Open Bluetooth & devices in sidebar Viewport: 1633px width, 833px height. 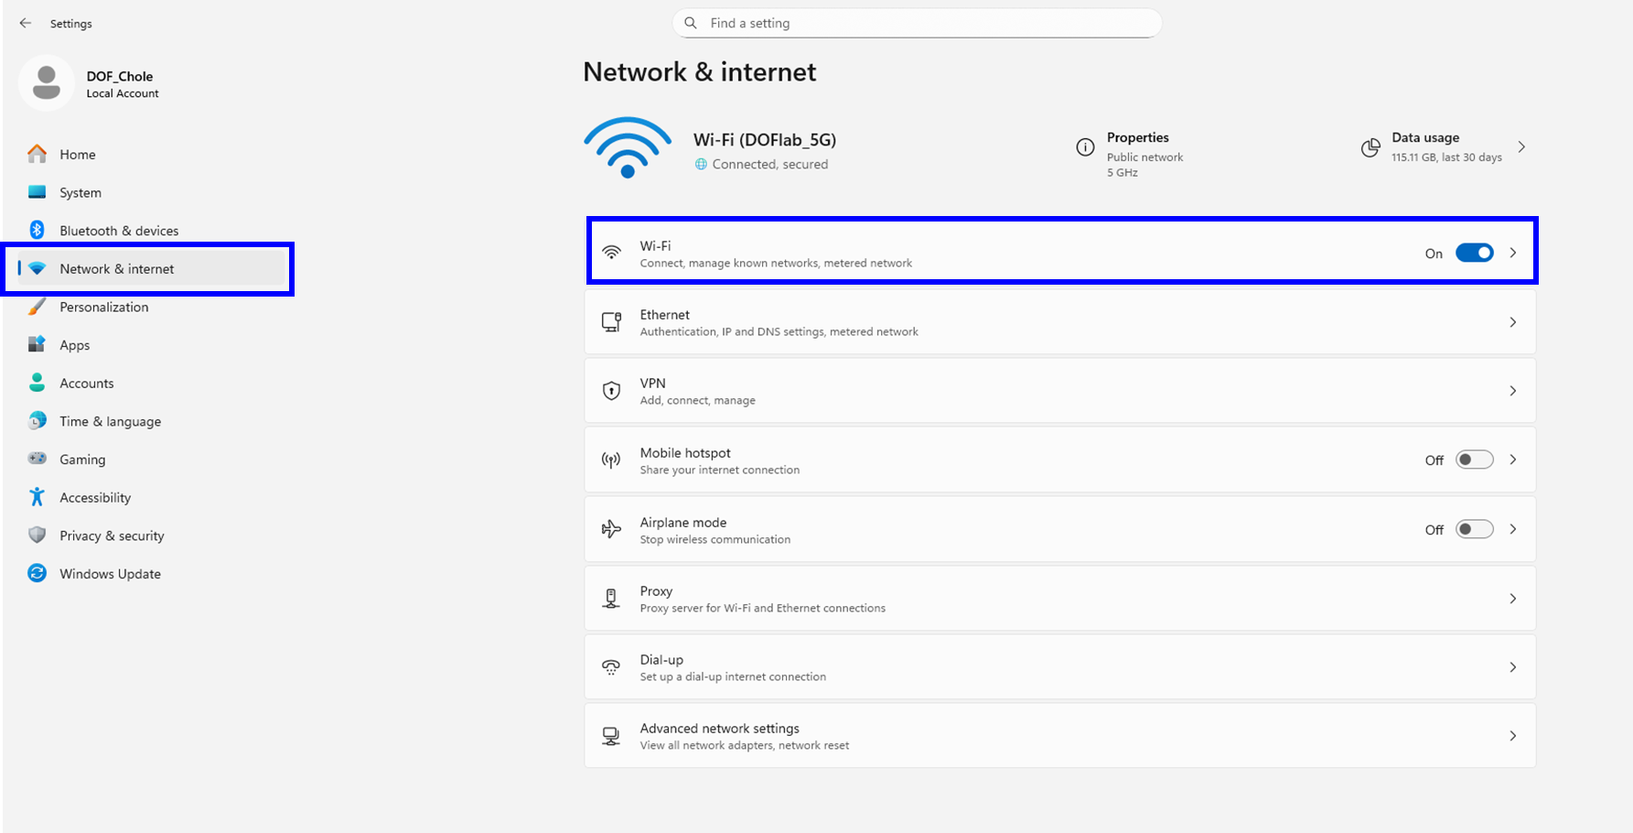[x=119, y=231]
